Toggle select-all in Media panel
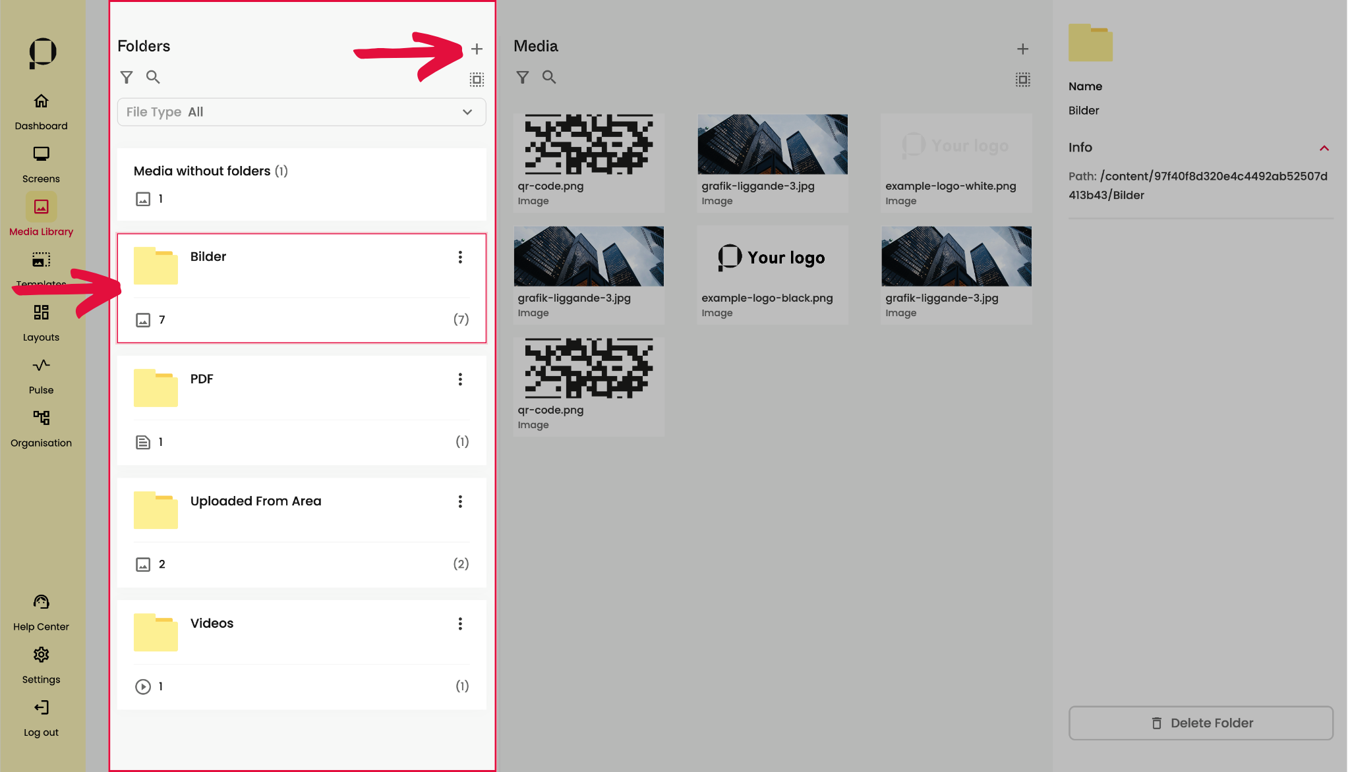 click(1022, 80)
